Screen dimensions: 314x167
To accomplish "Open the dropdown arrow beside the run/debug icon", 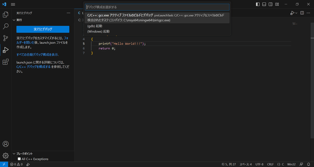I will point(296,13).
